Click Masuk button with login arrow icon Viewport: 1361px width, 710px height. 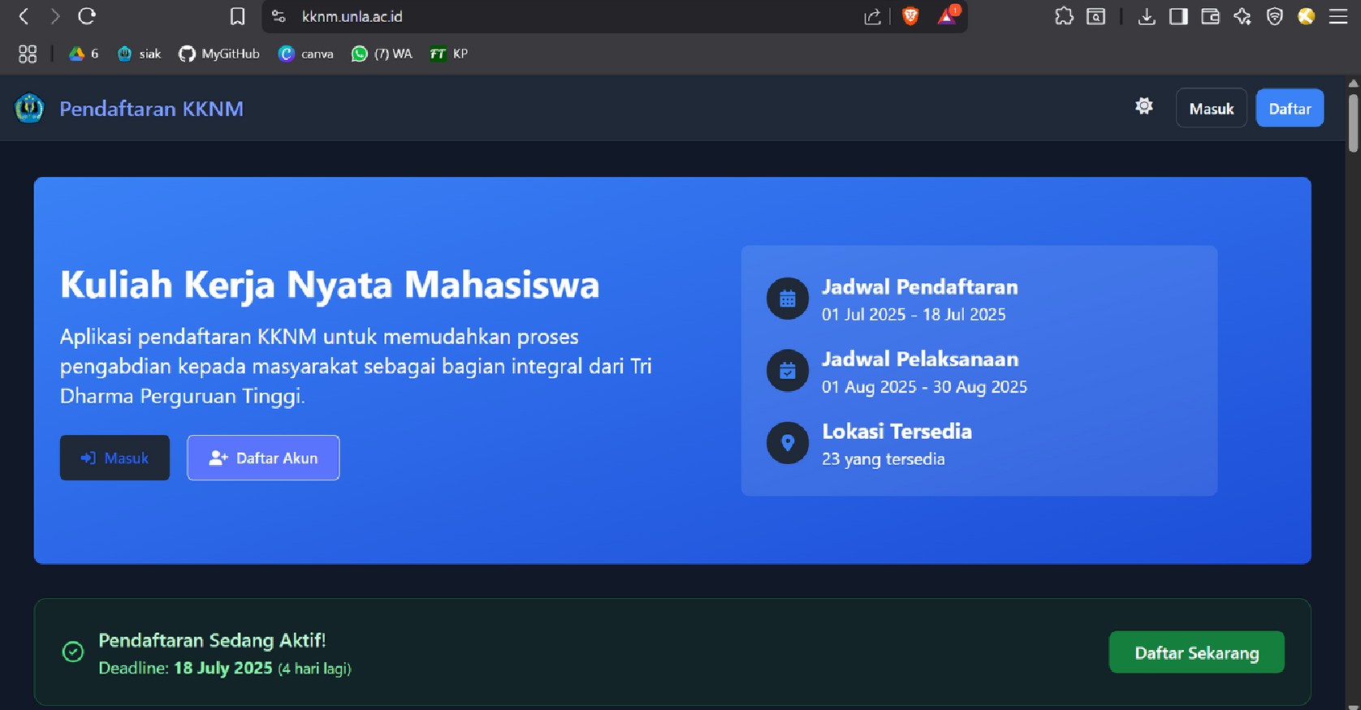(114, 458)
